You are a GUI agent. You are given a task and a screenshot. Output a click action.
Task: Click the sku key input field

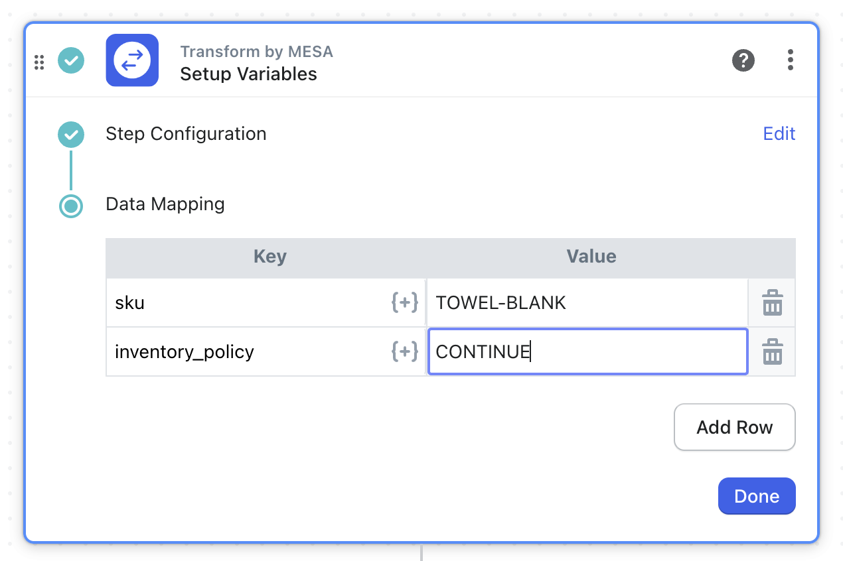click(x=266, y=302)
